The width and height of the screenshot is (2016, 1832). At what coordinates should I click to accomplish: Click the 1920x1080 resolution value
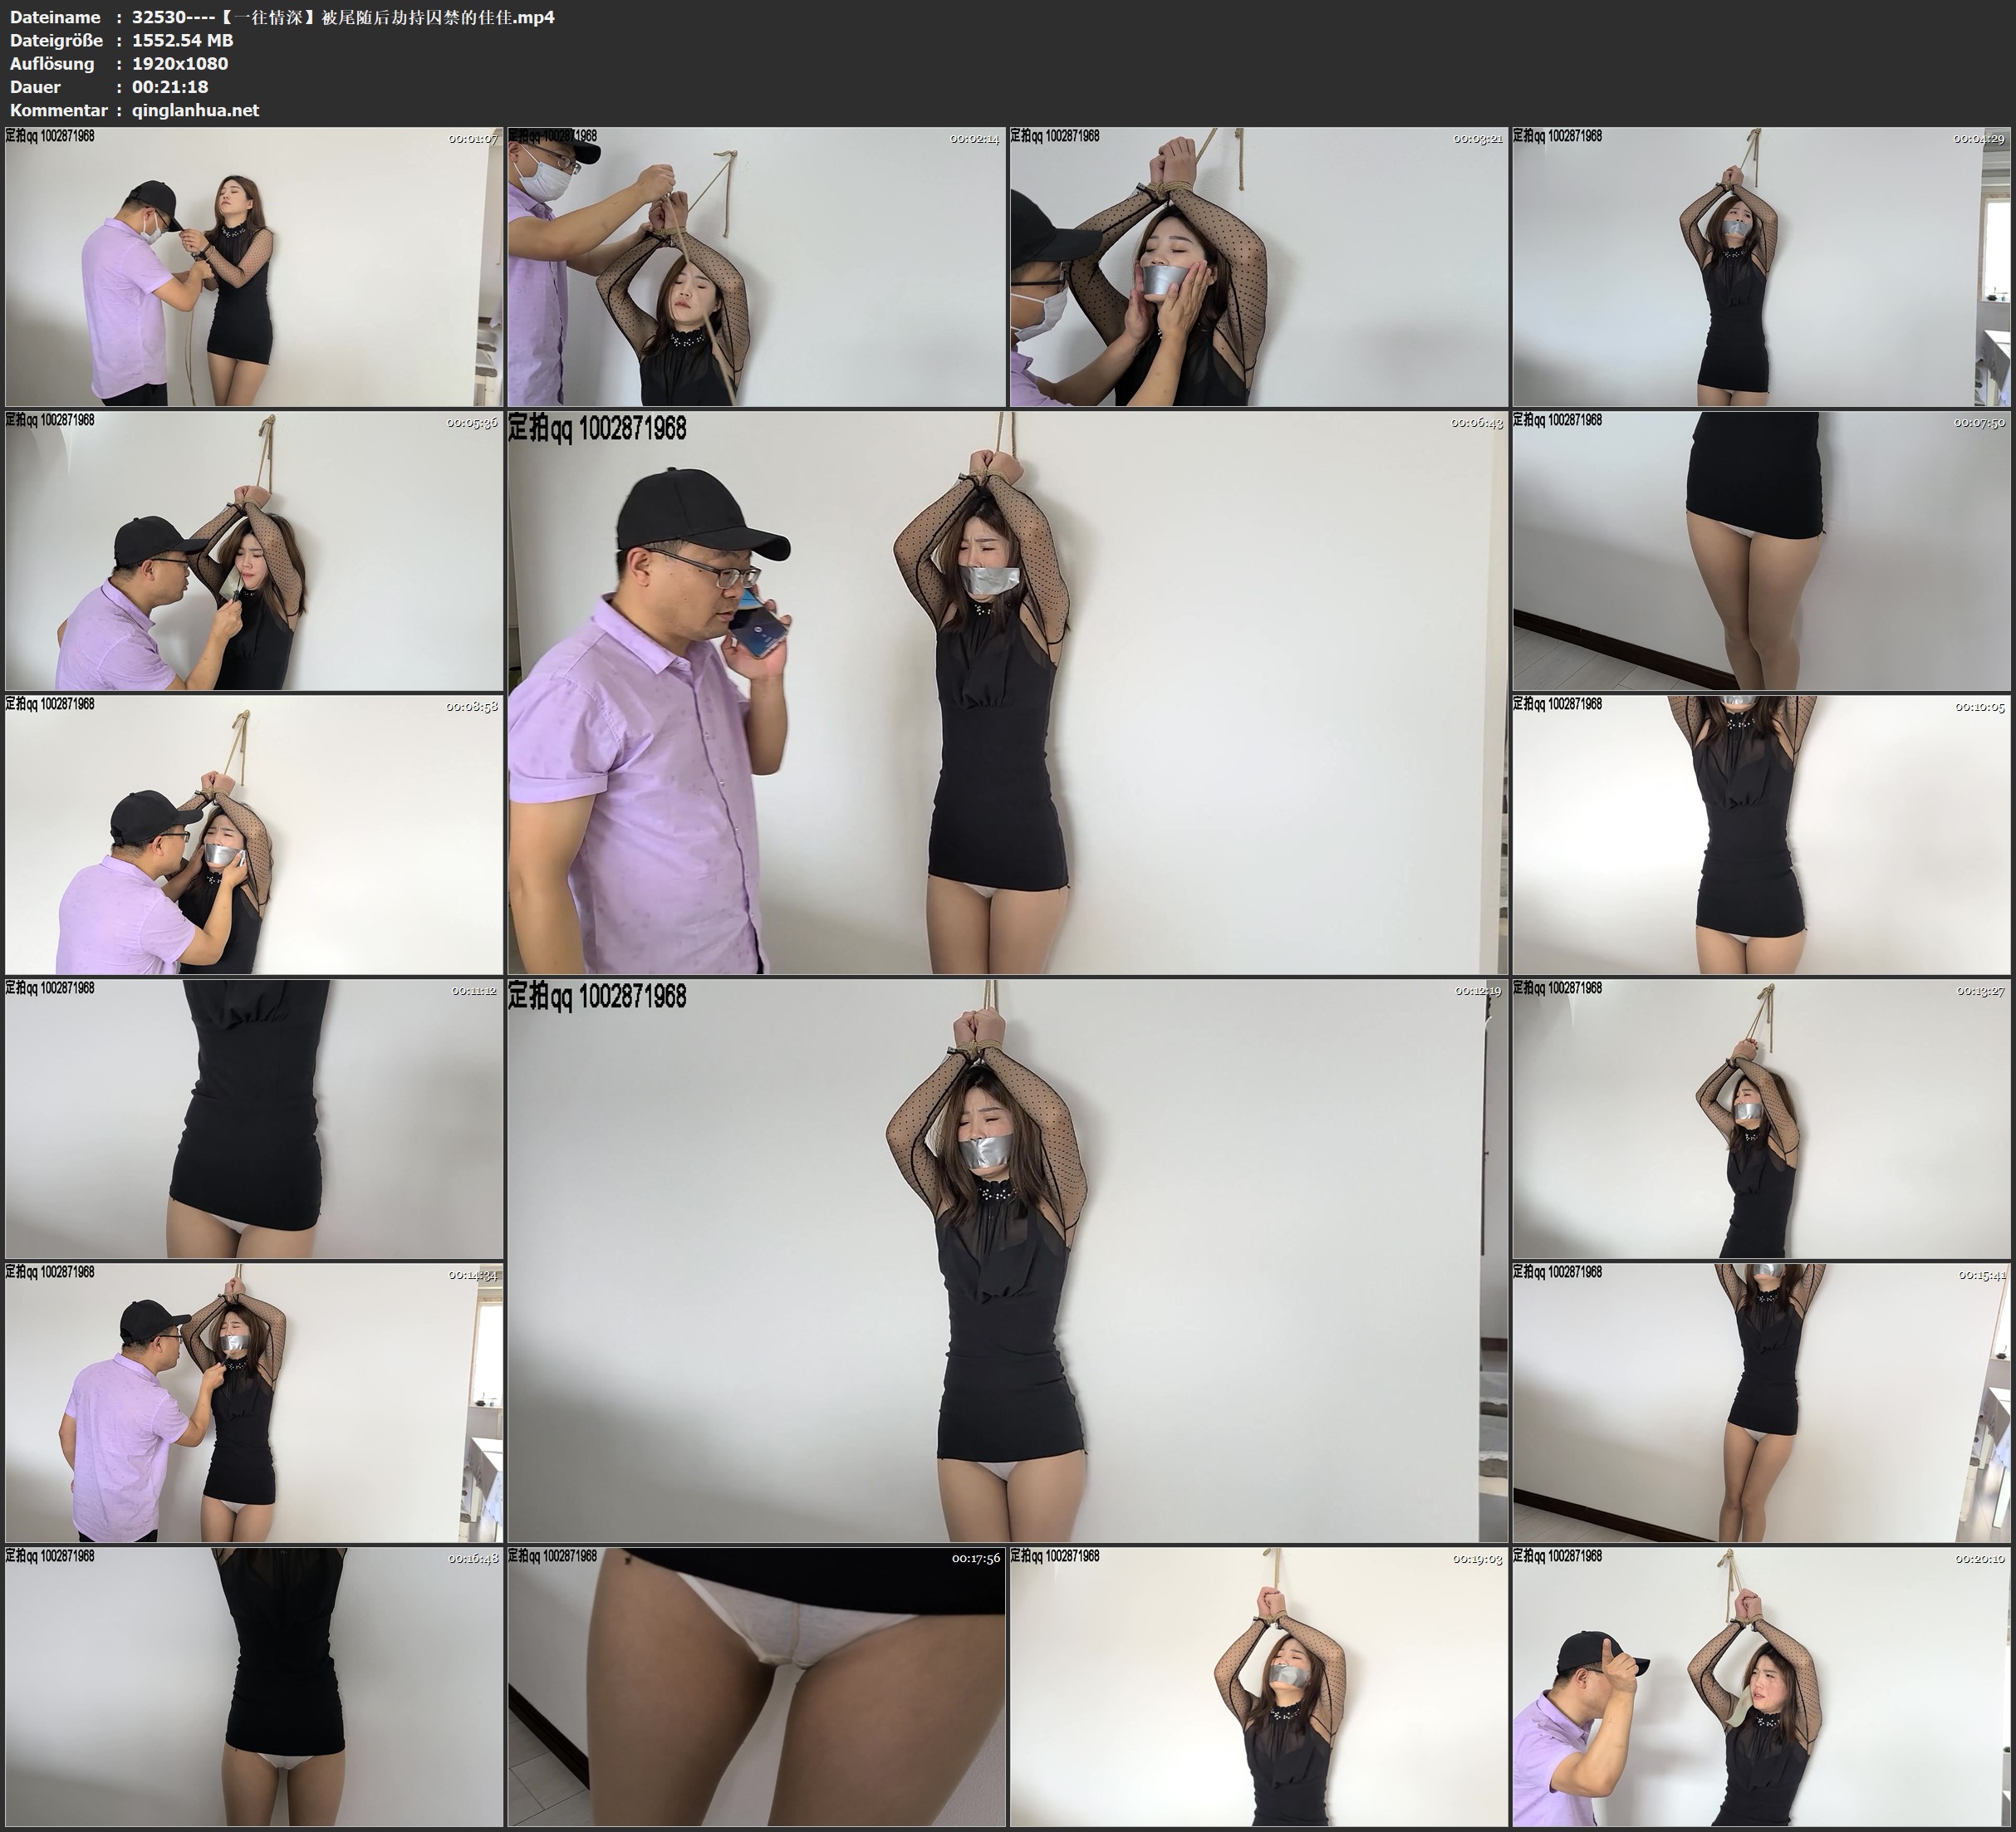tap(180, 63)
